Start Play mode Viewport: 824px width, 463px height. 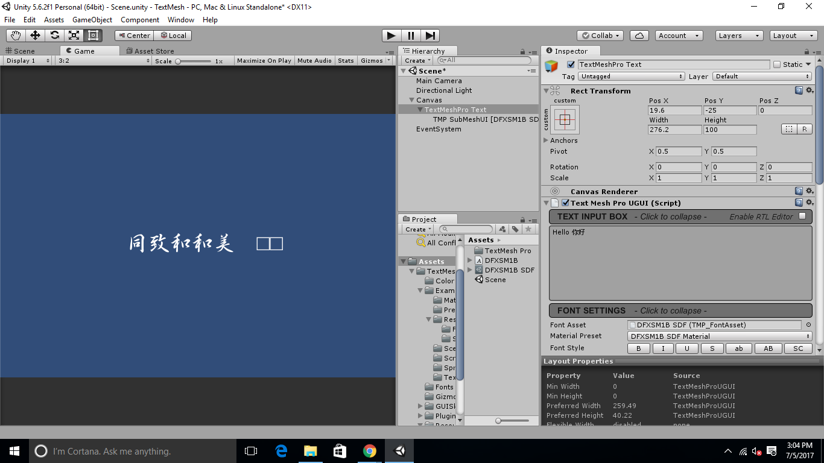pyautogui.click(x=391, y=36)
